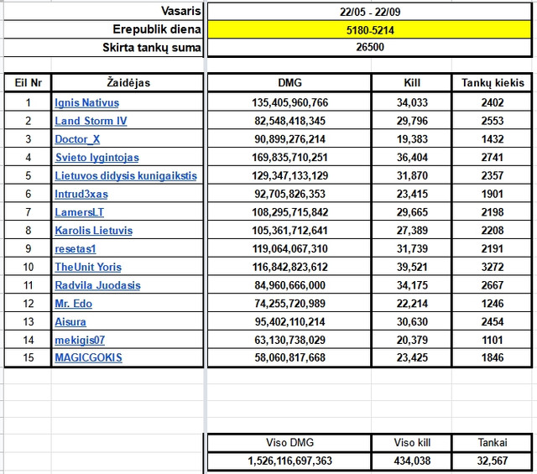Screen dimensions: 537x474
Task: Select the DMG column header cell
Action: [x=289, y=82]
